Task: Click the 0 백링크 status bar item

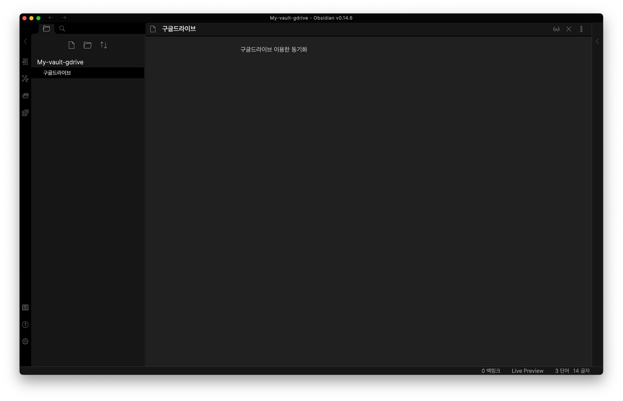Action: click(491, 371)
